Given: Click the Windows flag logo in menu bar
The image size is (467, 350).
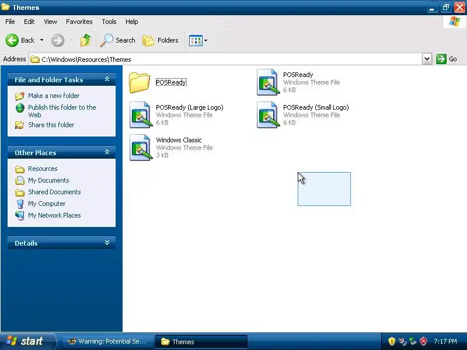Looking at the screenshot, I should (454, 22).
